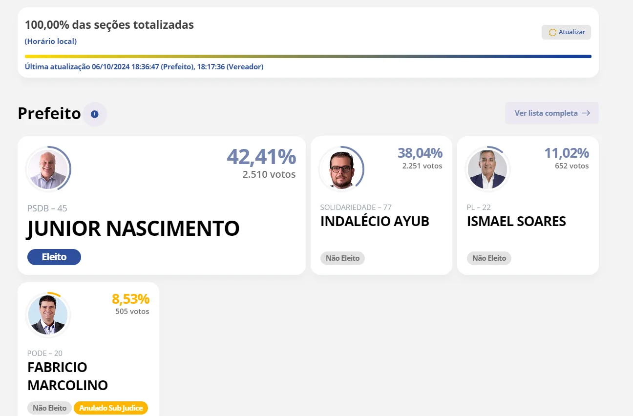Click the Atualizar button
Image resolution: width=633 pixels, height=416 pixels.
click(567, 32)
